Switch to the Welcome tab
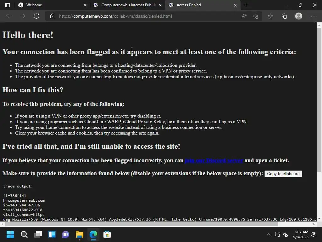 tap(52, 5)
